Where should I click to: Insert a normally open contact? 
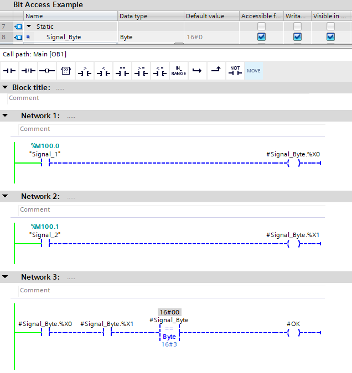9,71
